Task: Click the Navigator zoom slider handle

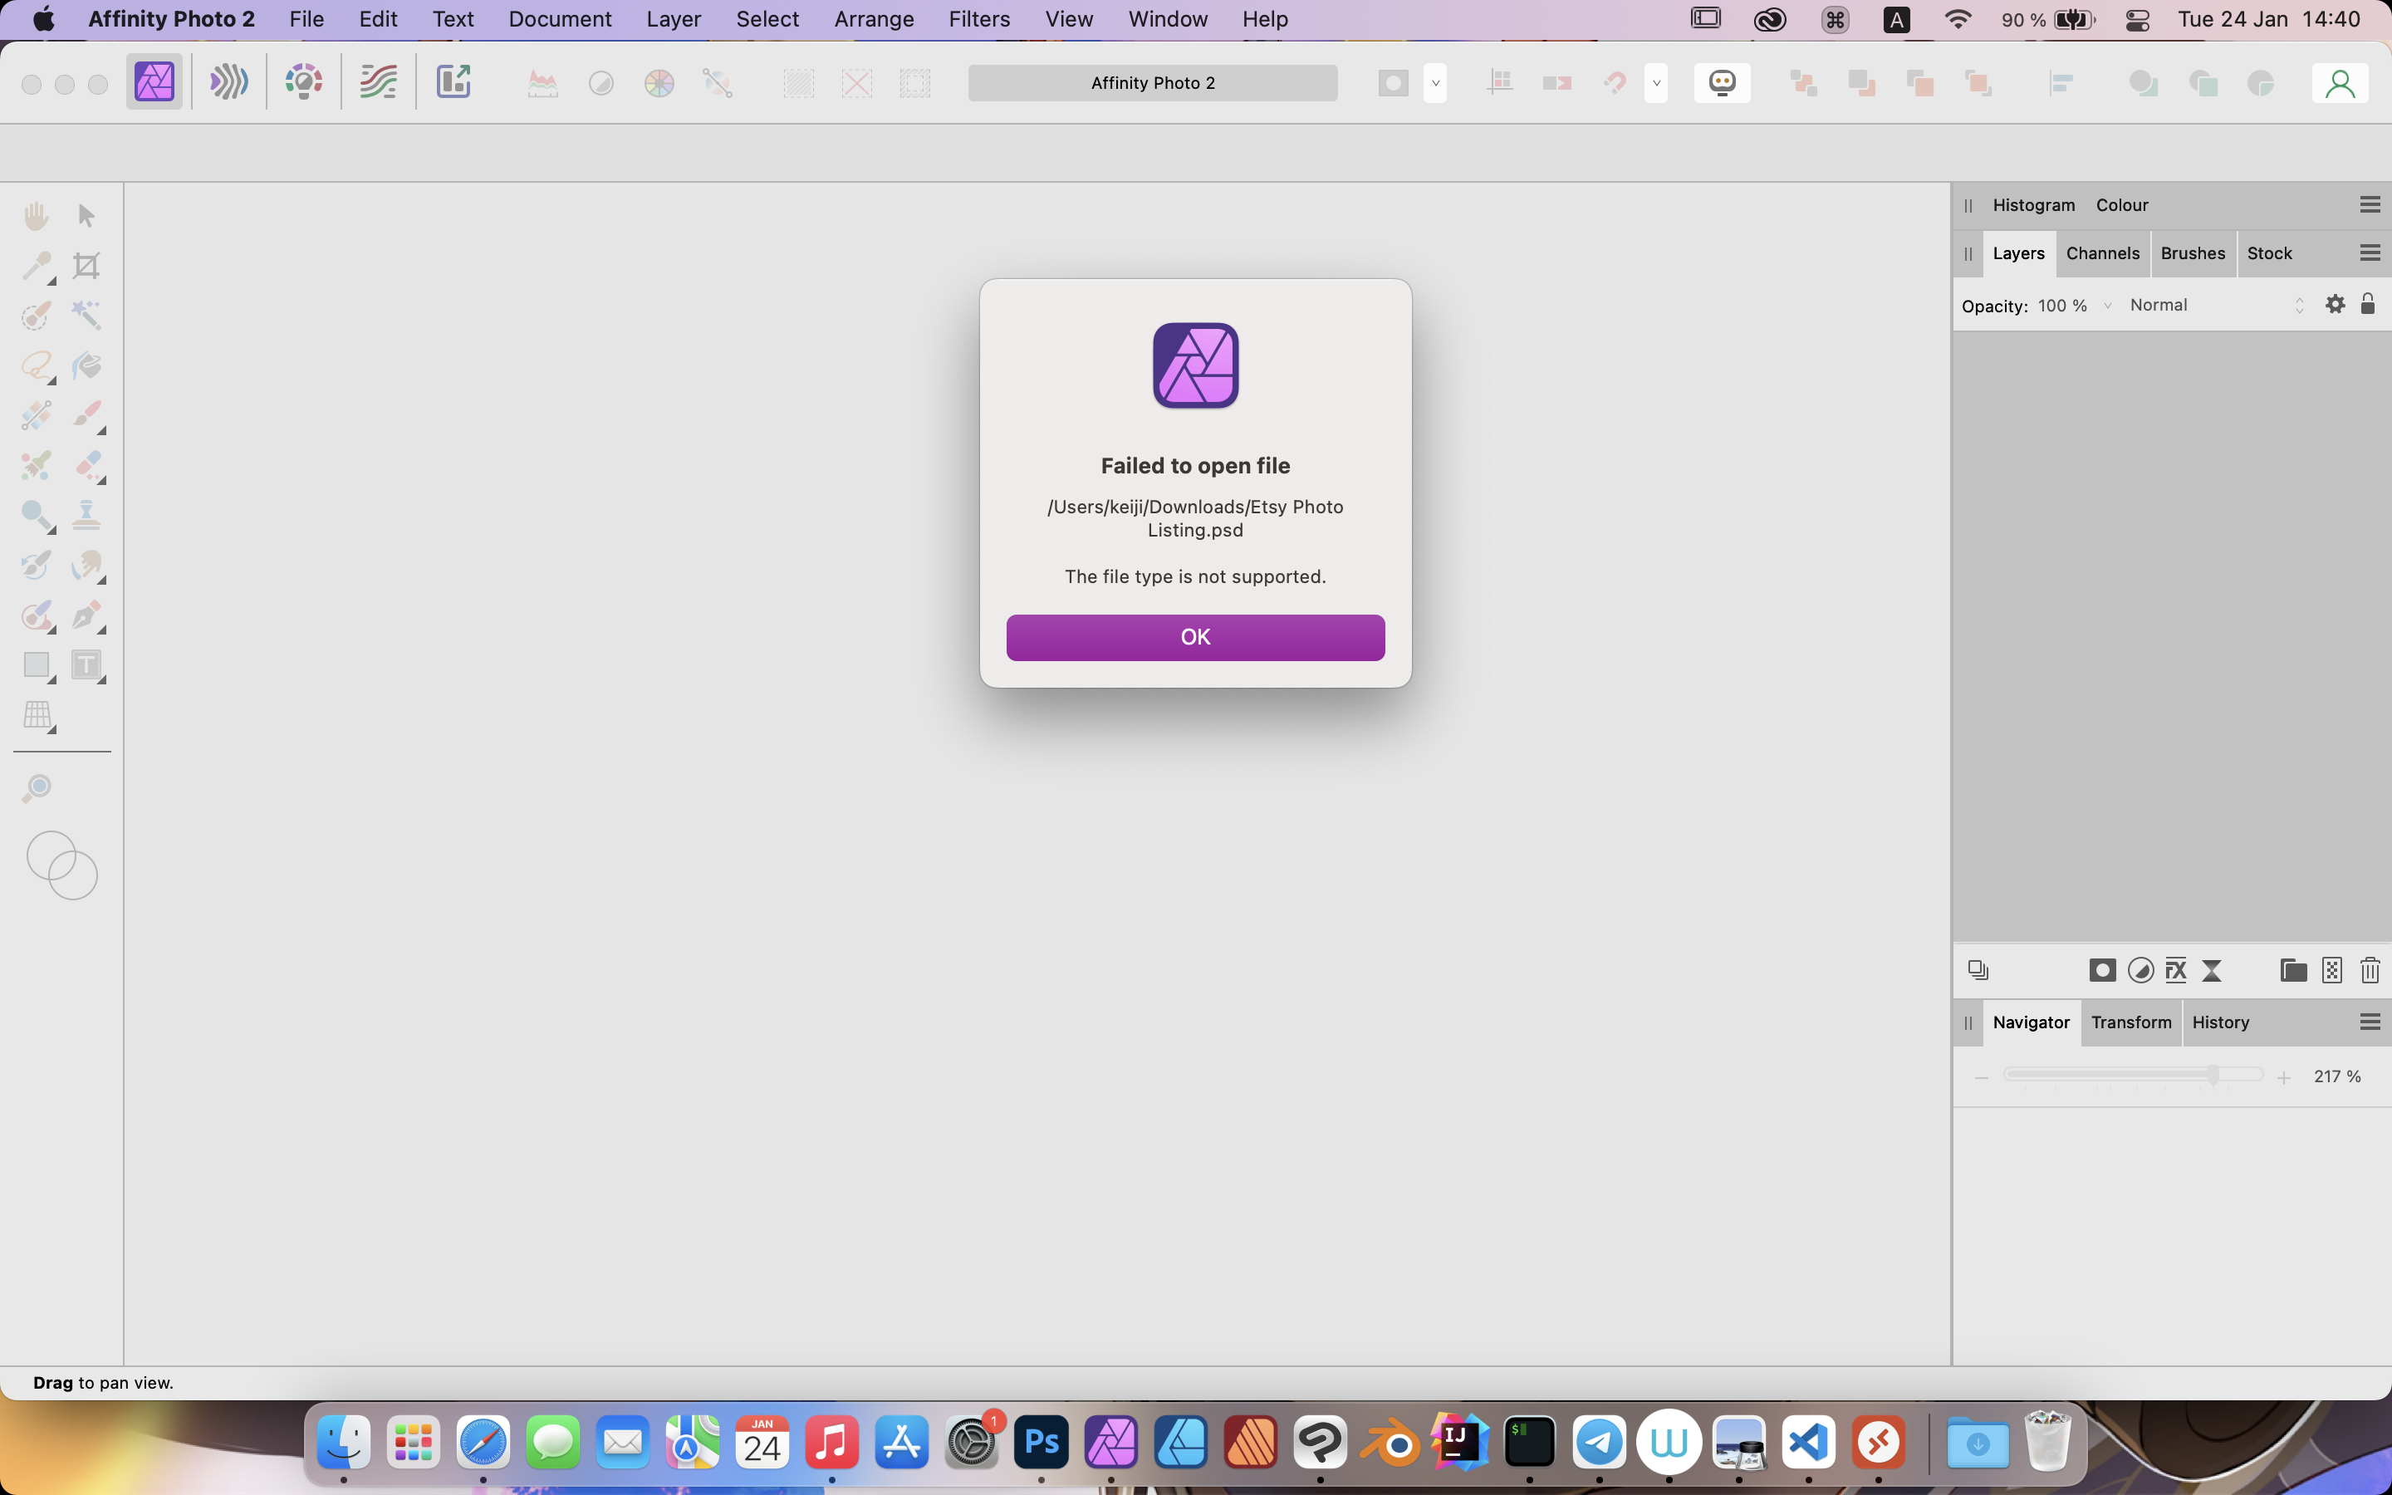Action: coord(2213,1075)
